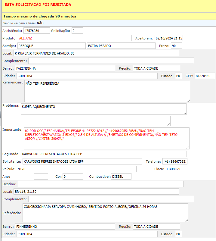Click the Bairro field showing FAZENDINHA
The height and width of the screenshot is (241, 216).
pyautogui.click(x=65, y=68)
